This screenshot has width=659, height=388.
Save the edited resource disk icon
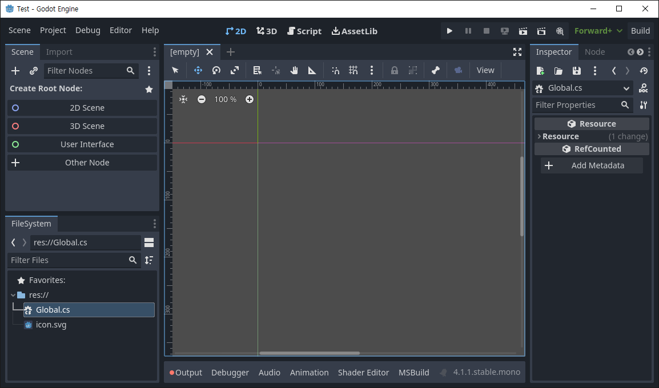(577, 71)
